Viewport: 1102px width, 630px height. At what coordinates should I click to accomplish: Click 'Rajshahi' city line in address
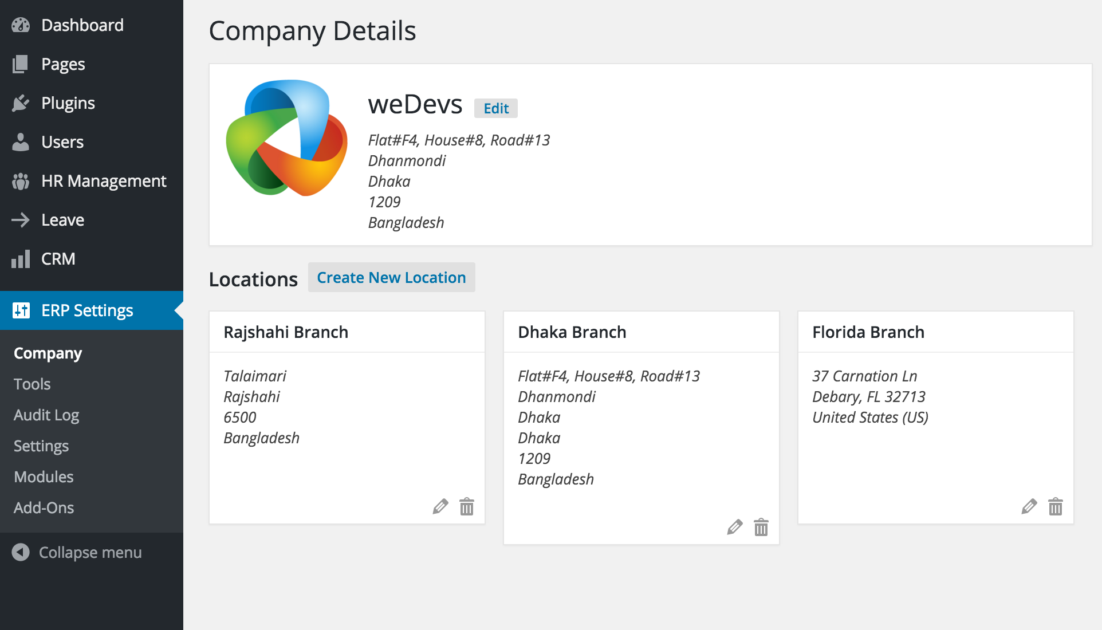coord(252,397)
